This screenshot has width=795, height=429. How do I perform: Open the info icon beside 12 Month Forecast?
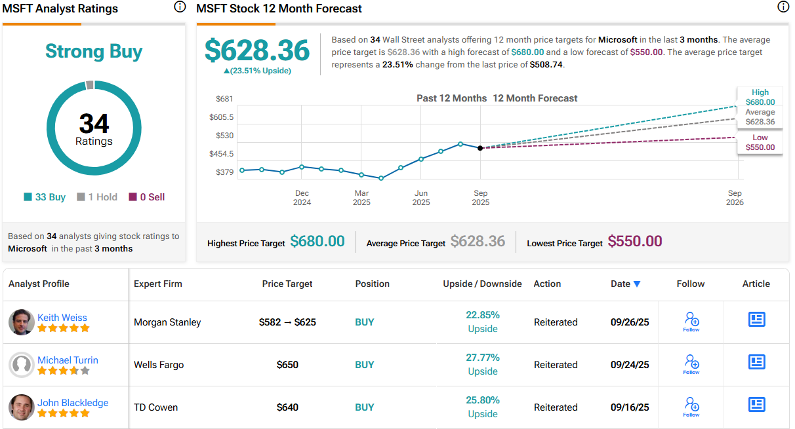click(783, 7)
